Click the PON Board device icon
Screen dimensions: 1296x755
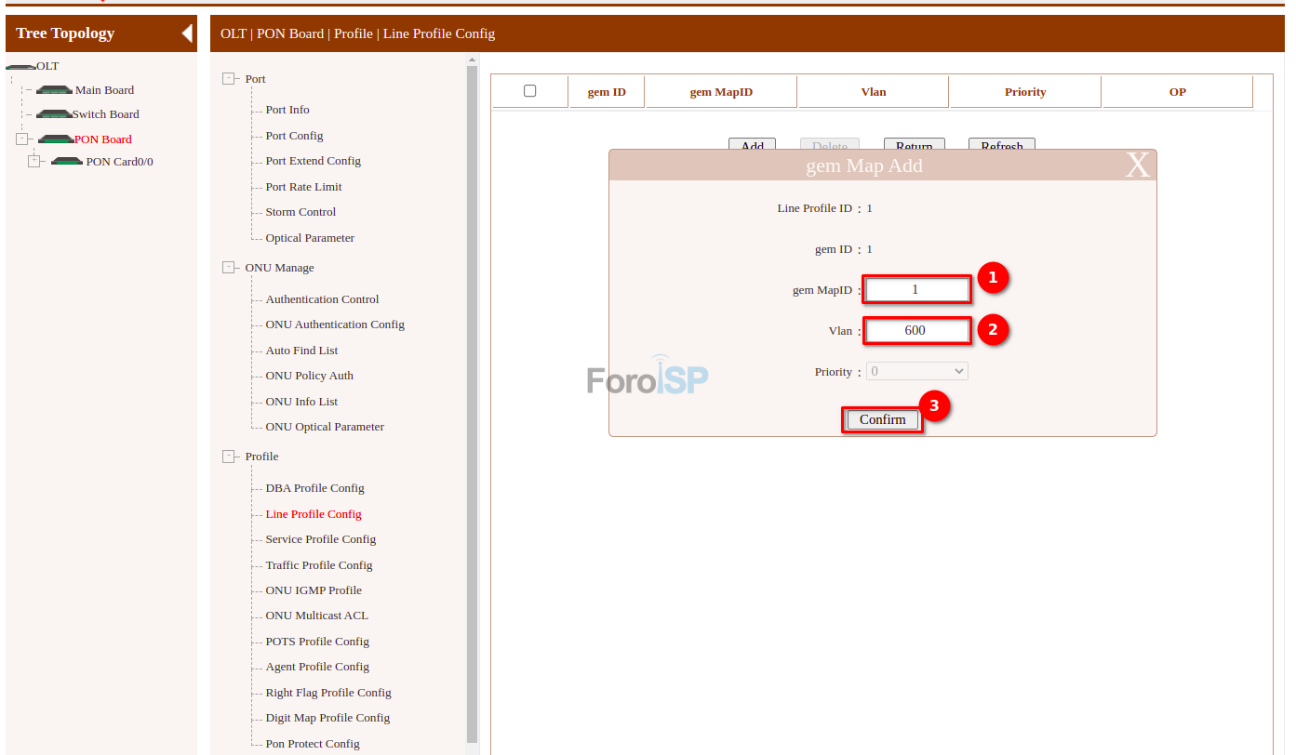coord(56,139)
